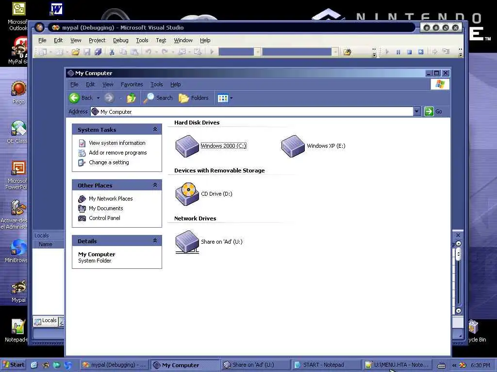Open Visual Studio File menu
Image resolution: width=497 pixels, height=372 pixels.
(x=42, y=40)
